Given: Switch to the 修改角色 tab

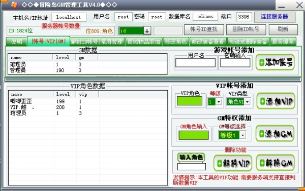Looking at the screenshot, I should click(x=176, y=42).
